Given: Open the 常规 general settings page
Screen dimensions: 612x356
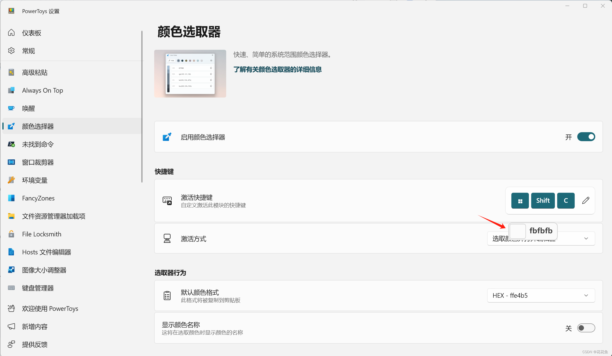Looking at the screenshot, I should click(x=28, y=51).
